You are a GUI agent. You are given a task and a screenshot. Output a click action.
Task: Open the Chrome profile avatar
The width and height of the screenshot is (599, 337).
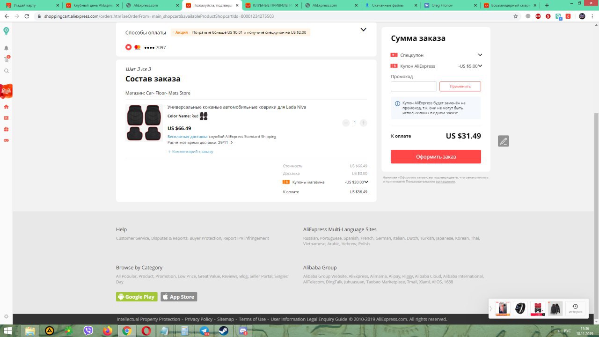582,16
